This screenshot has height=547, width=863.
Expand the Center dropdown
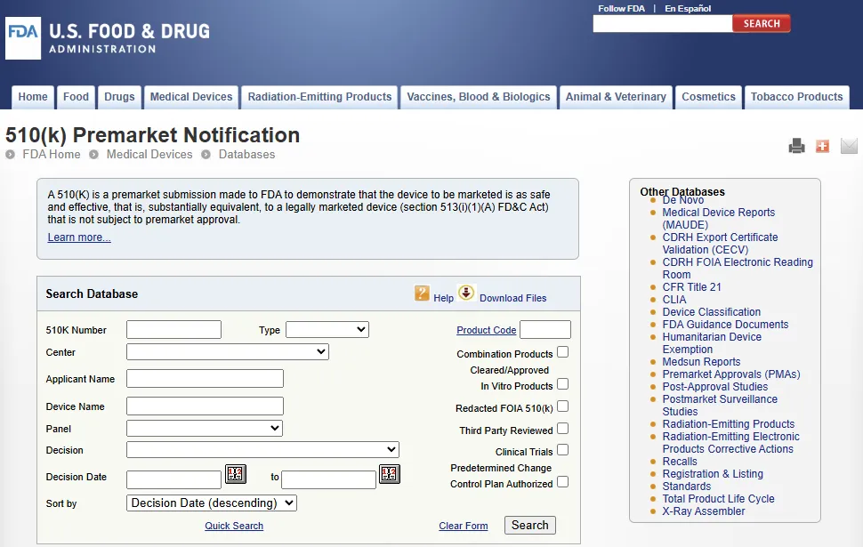tap(227, 351)
